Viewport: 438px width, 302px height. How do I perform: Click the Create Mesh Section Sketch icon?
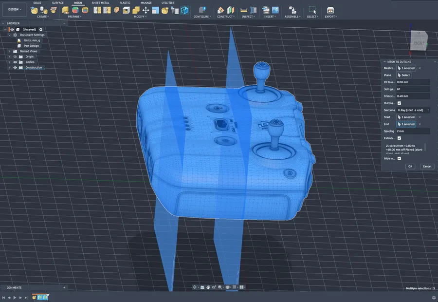click(x=54, y=10)
